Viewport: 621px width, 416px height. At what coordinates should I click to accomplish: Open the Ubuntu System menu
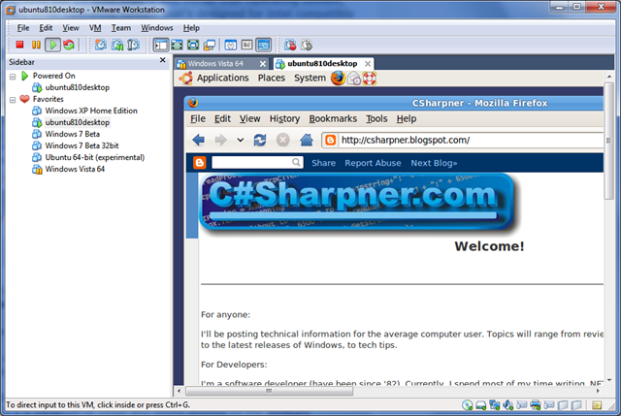point(310,78)
